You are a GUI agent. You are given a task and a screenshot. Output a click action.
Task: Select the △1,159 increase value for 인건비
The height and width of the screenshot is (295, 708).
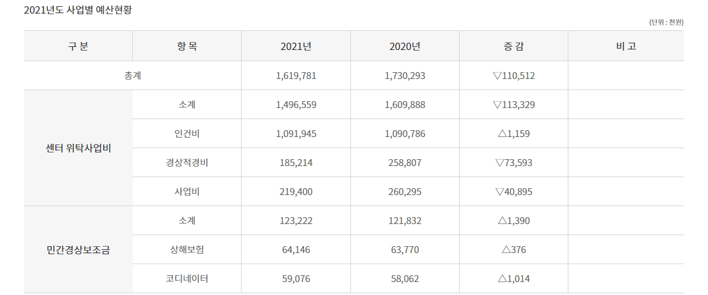click(513, 134)
